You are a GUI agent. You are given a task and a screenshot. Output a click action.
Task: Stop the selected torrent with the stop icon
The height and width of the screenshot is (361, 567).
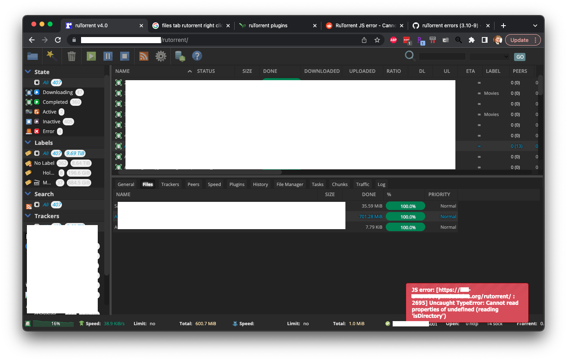coord(124,56)
